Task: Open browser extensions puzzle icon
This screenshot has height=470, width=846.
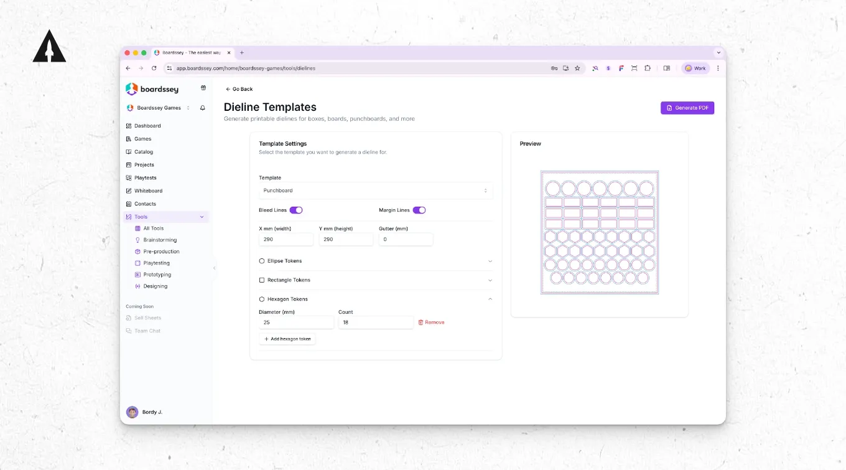Action: pos(648,68)
